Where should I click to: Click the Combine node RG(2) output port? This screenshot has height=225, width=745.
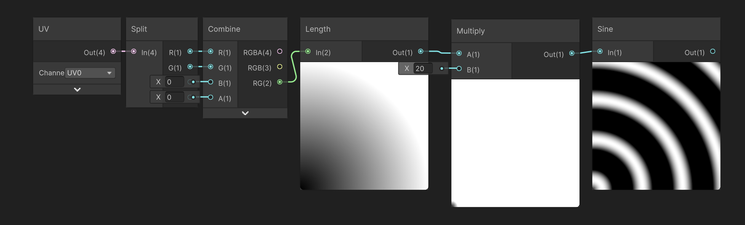(280, 82)
